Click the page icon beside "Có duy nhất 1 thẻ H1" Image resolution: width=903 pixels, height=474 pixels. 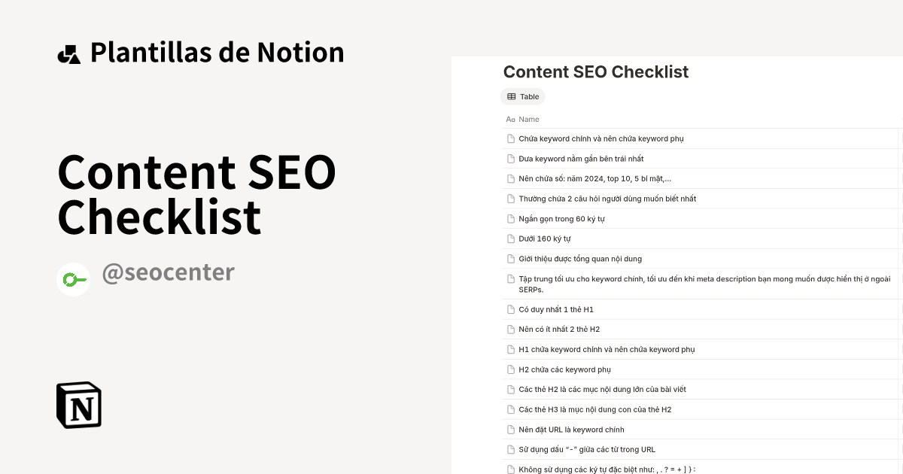coord(510,308)
